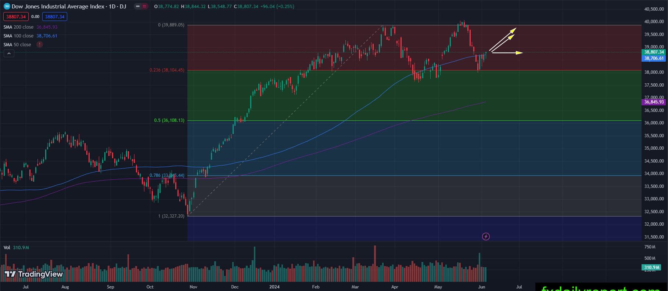Collapse the indicator legend with the chevron
Image resolution: width=668 pixels, height=291 pixels.
(x=9, y=54)
